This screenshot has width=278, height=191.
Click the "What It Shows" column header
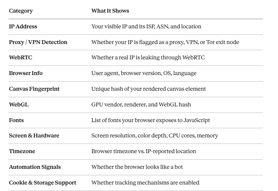[x=110, y=11]
